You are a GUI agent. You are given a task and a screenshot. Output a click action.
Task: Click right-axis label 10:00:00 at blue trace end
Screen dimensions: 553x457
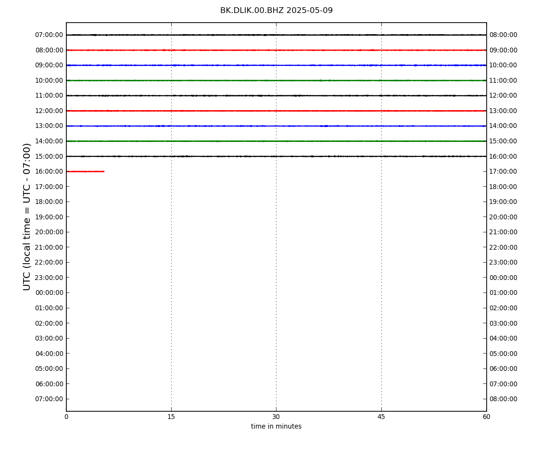503,65
